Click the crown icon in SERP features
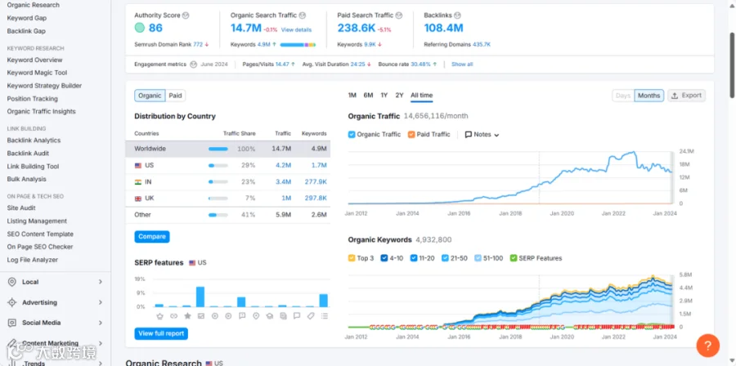Viewport: 736px width, 366px height. (159, 316)
